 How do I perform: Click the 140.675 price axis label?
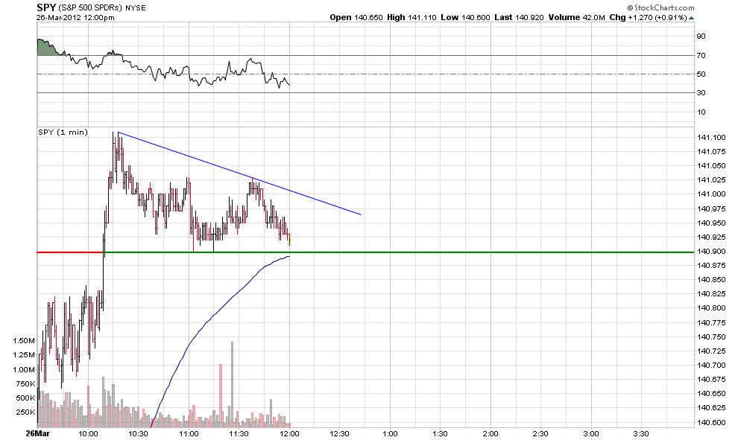pyautogui.click(x=711, y=380)
